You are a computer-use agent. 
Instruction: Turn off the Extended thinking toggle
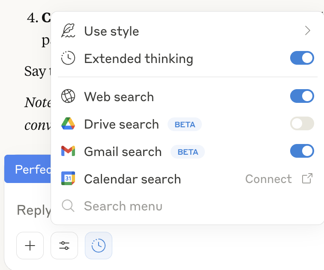pyautogui.click(x=302, y=58)
